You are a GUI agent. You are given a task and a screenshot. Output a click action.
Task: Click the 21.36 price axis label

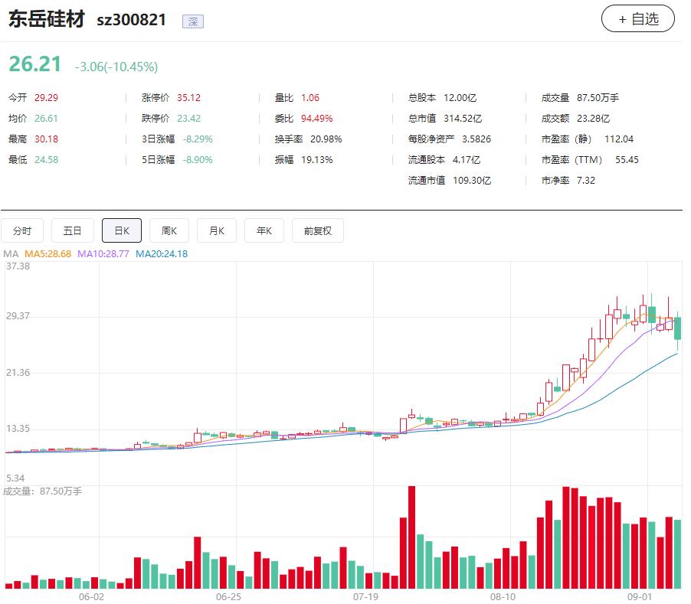coord(18,373)
